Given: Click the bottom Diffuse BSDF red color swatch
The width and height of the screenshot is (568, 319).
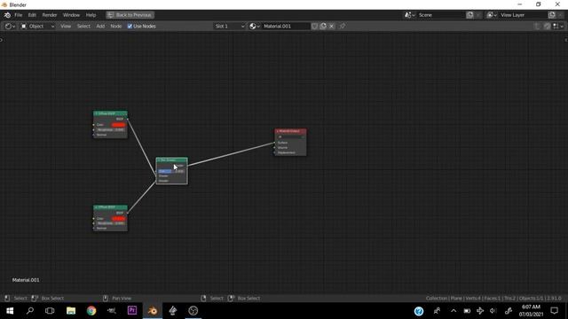Looking at the screenshot, I should click(x=118, y=219).
